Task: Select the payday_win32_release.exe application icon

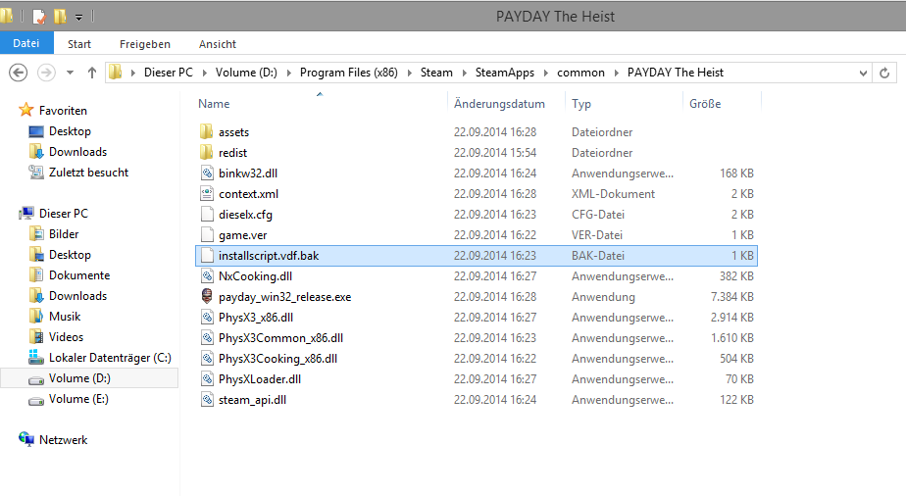Action: tap(207, 297)
